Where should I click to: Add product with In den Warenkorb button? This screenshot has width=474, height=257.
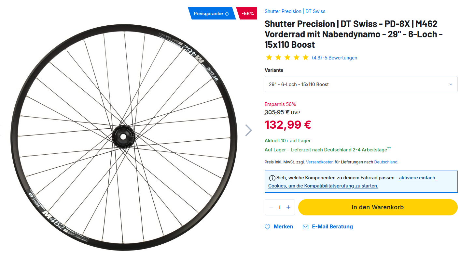378,207
